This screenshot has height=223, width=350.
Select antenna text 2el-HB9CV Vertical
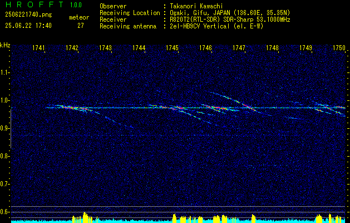click(200, 26)
